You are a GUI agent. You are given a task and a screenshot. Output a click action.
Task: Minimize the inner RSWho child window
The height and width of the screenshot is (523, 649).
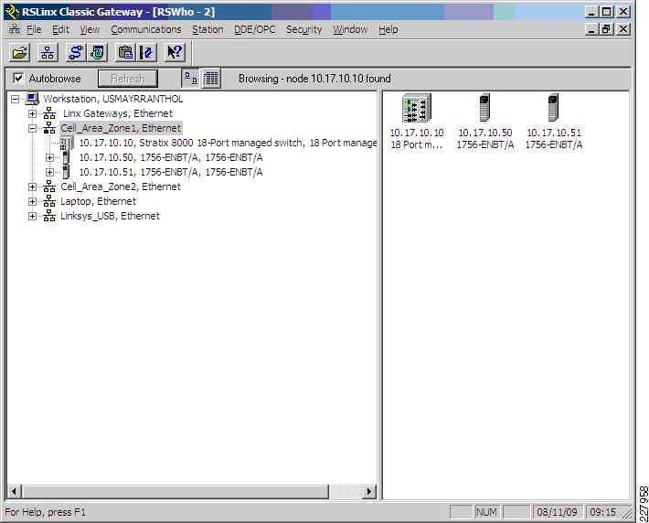591,29
